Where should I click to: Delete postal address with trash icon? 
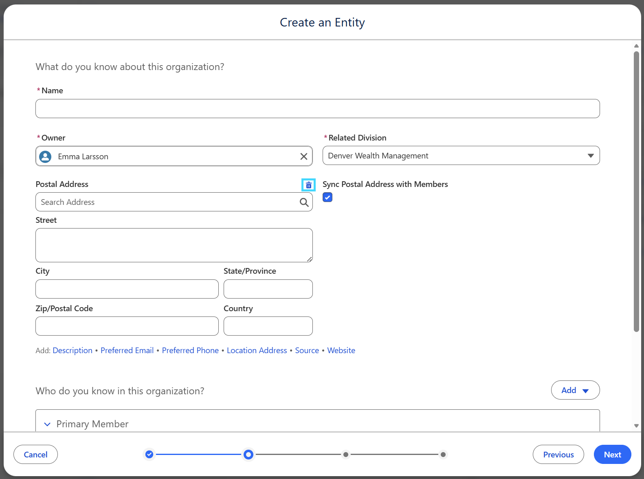tap(308, 185)
